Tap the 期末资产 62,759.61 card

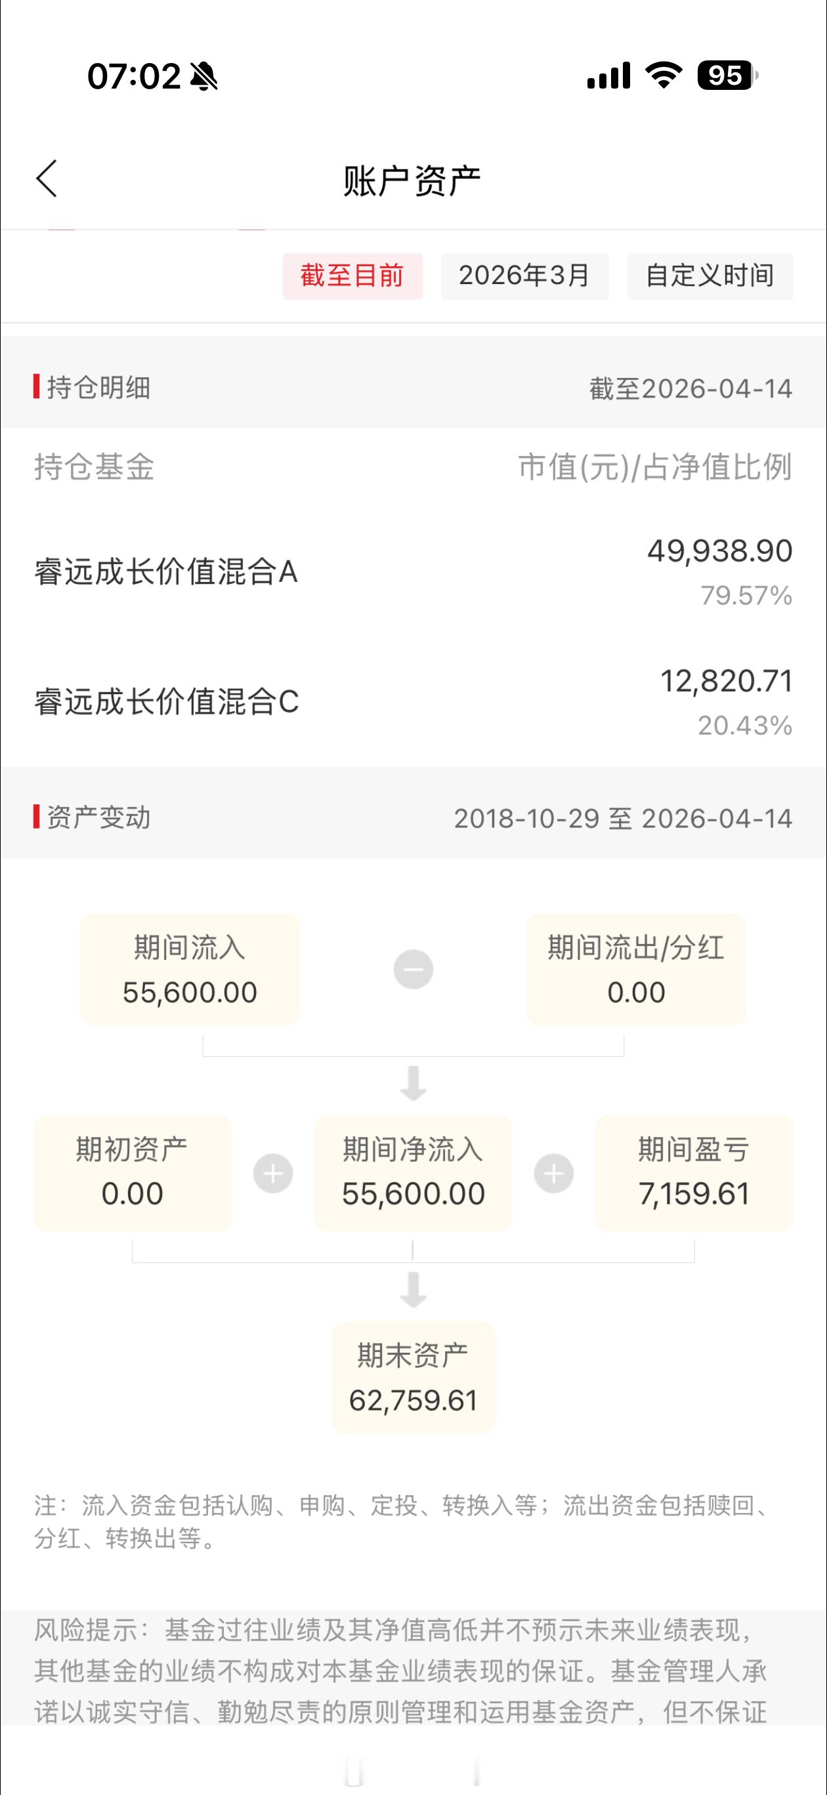tap(413, 1377)
